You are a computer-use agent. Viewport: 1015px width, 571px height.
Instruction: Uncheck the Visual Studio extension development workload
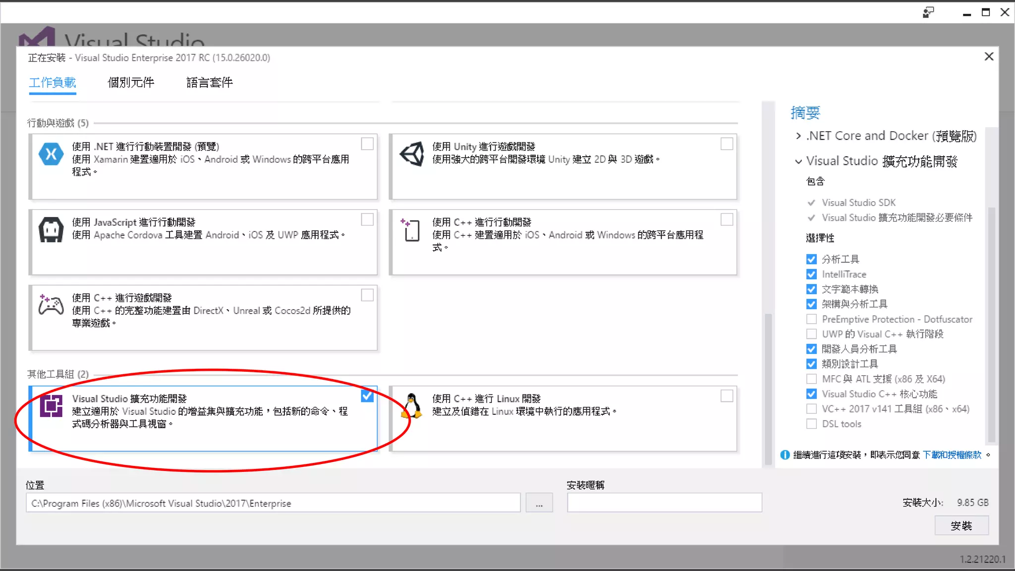pos(367,396)
